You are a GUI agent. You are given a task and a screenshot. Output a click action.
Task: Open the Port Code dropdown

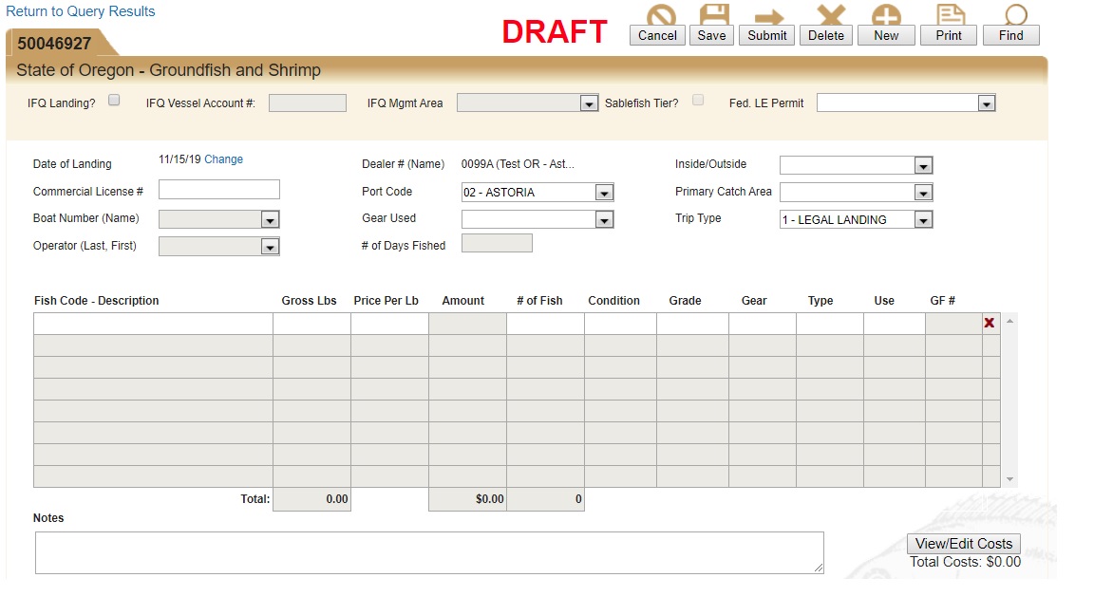[604, 193]
